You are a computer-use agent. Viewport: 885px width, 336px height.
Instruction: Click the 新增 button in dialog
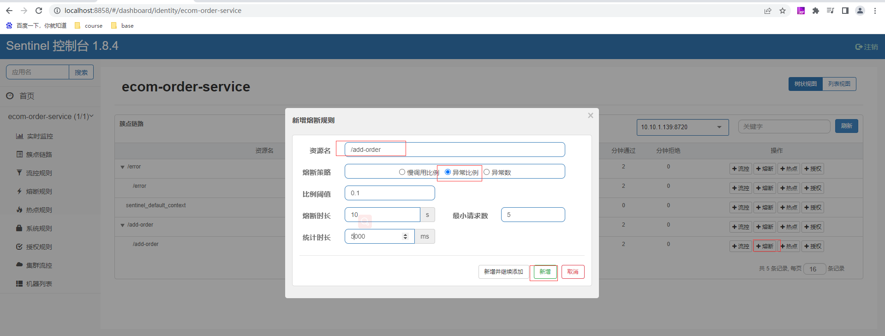[545, 272]
